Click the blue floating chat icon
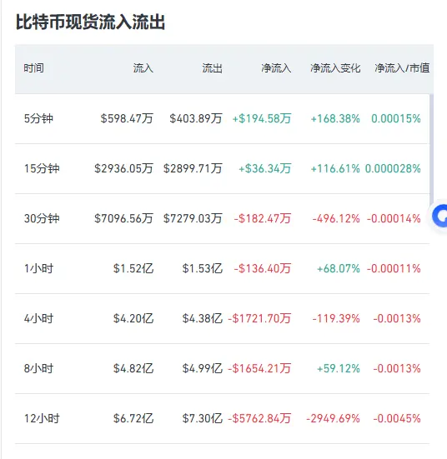The image size is (447, 459). click(439, 216)
